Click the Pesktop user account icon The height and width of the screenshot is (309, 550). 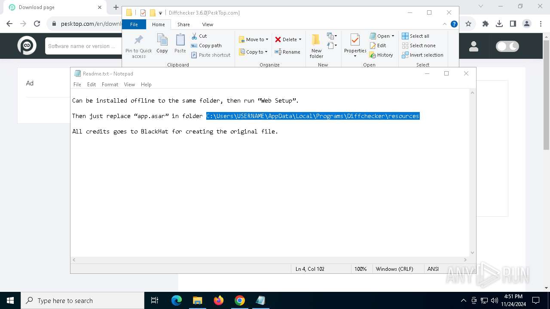(474, 46)
